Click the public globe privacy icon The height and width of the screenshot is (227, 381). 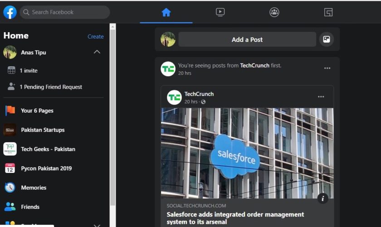click(203, 102)
